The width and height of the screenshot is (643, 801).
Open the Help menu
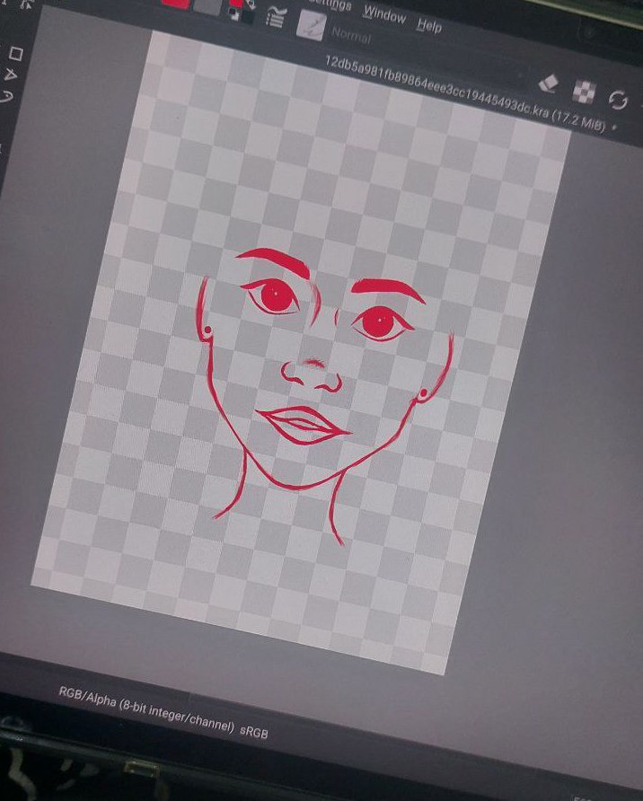click(429, 25)
